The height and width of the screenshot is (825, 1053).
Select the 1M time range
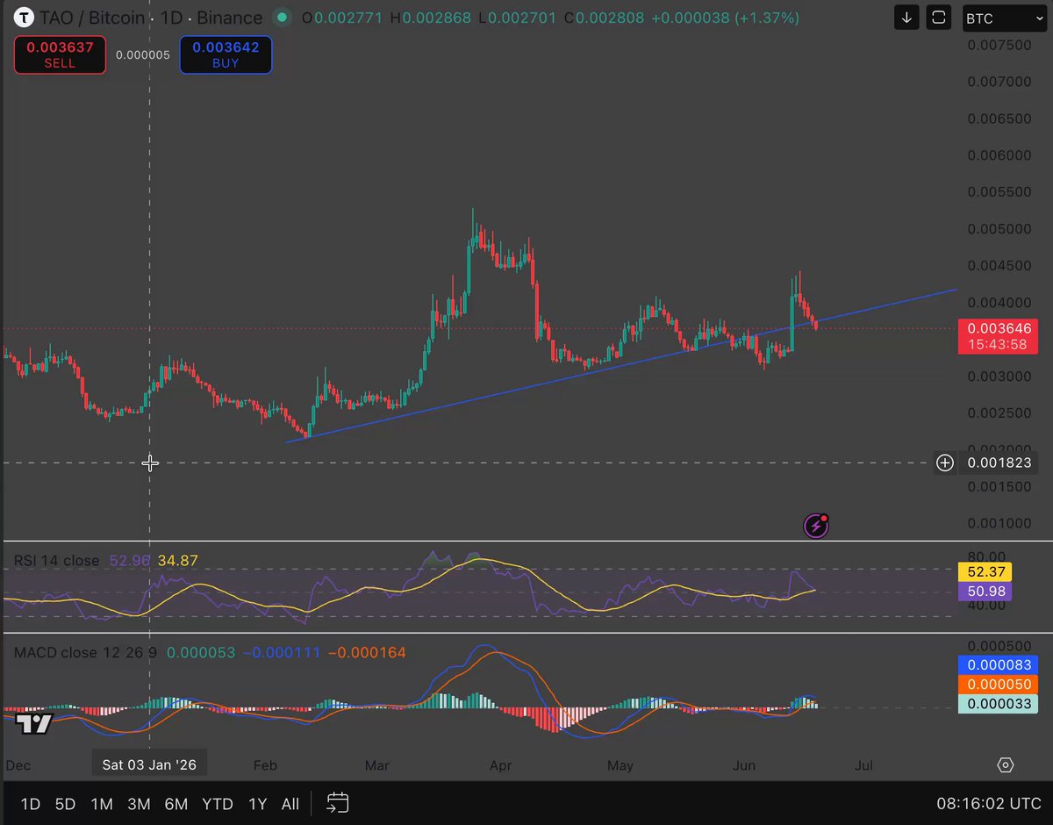102,804
